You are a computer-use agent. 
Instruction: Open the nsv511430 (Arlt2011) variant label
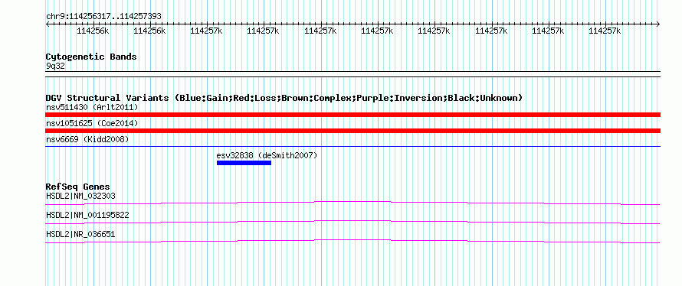pyautogui.click(x=92, y=107)
